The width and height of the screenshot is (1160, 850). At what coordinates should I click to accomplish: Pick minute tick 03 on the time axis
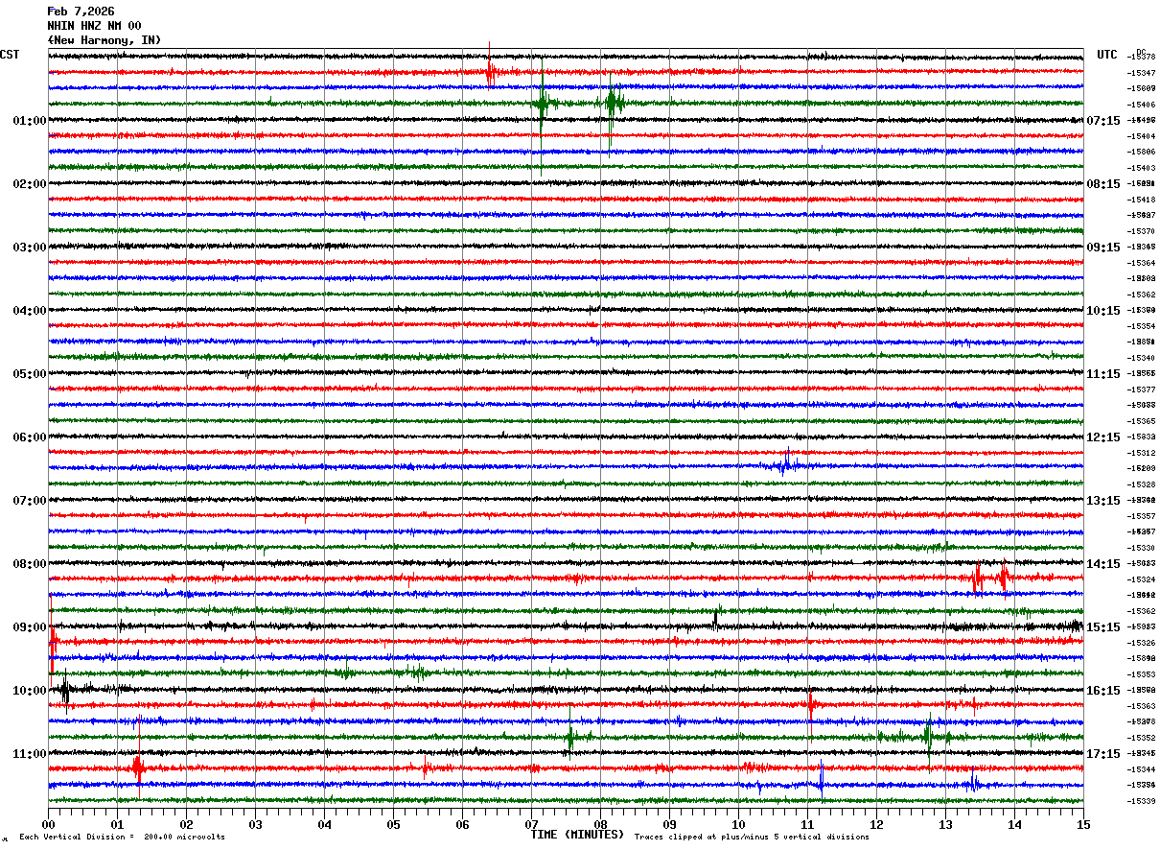(255, 824)
